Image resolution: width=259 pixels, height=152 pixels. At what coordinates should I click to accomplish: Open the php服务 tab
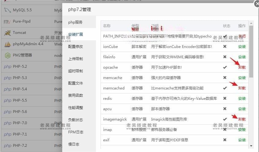coord(79,22)
